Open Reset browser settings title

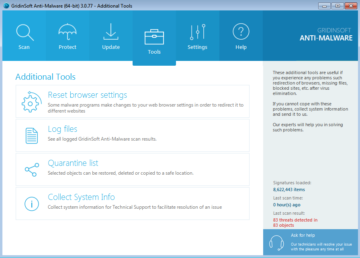click(87, 95)
